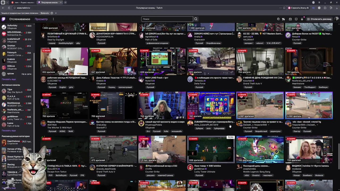Screen dimensions: 340x191
Task: Bookmark the page with the bookmark icon
Action: pyautogui.click(x=284, y=8)
